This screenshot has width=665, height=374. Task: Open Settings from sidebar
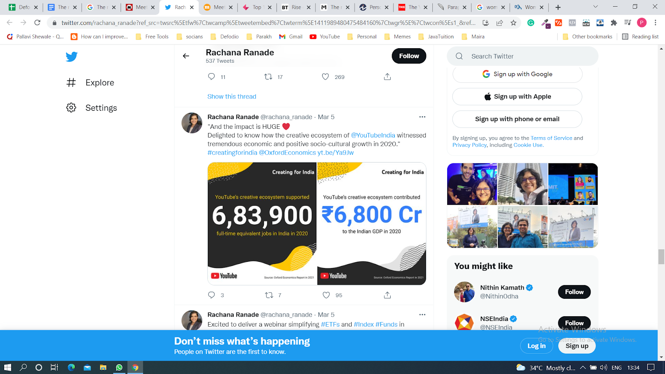[91, 108]
